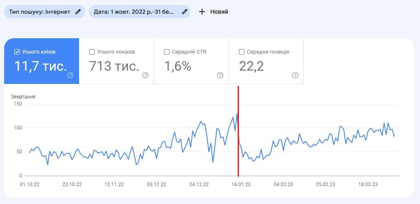Click the red vertical marker line on chart
Image resolution: width=420 pixels, height=204 pixels.
click(x=238, y=131)
